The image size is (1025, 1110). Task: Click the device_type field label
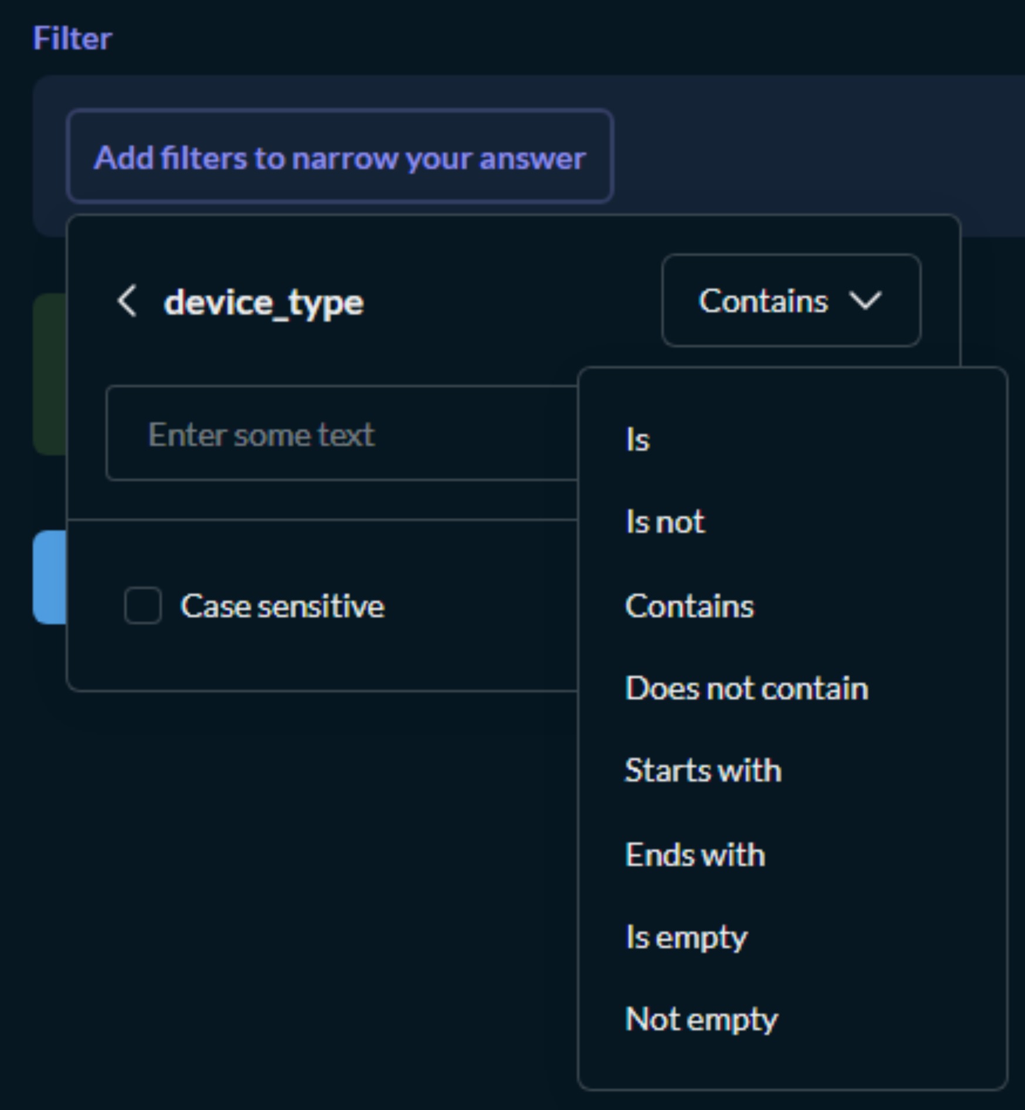pyautogui.click(x=263, y=302)
